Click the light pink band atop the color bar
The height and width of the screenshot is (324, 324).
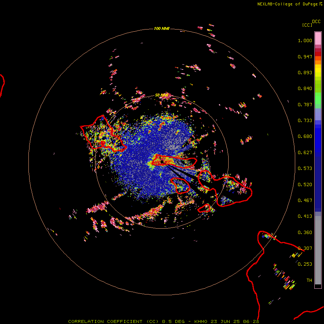[x=318, y=39]
